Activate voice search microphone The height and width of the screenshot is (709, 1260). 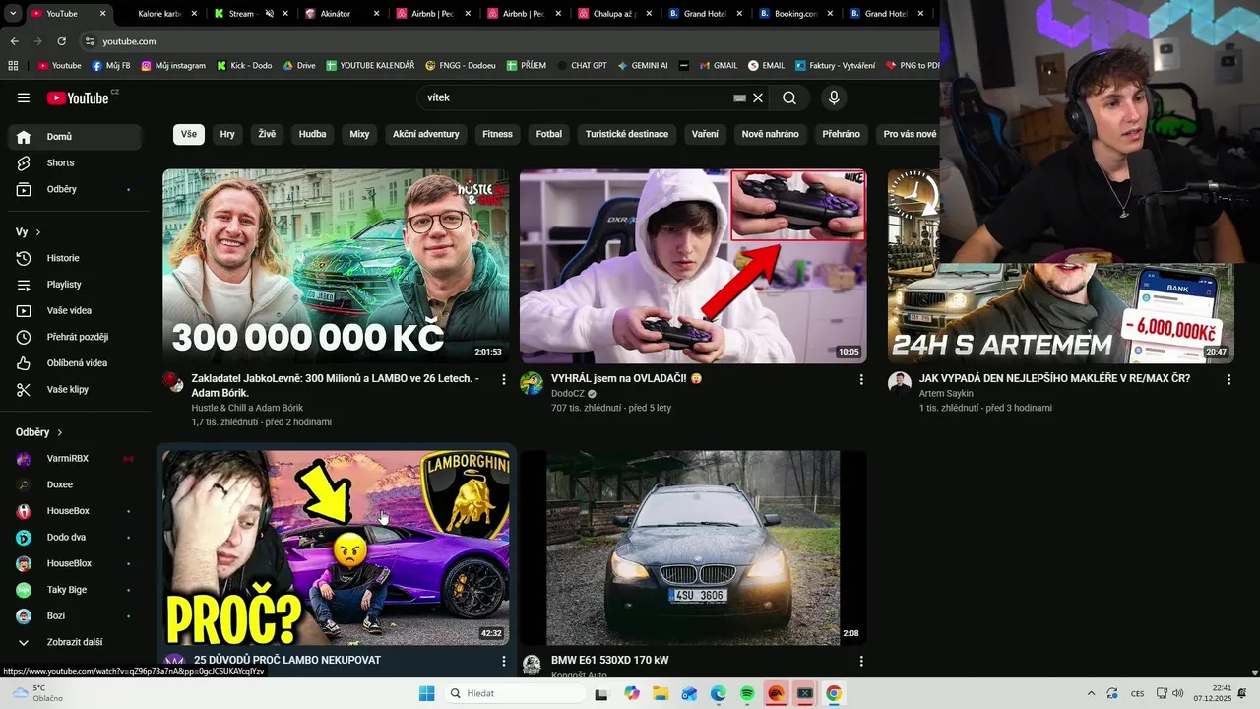834,97
